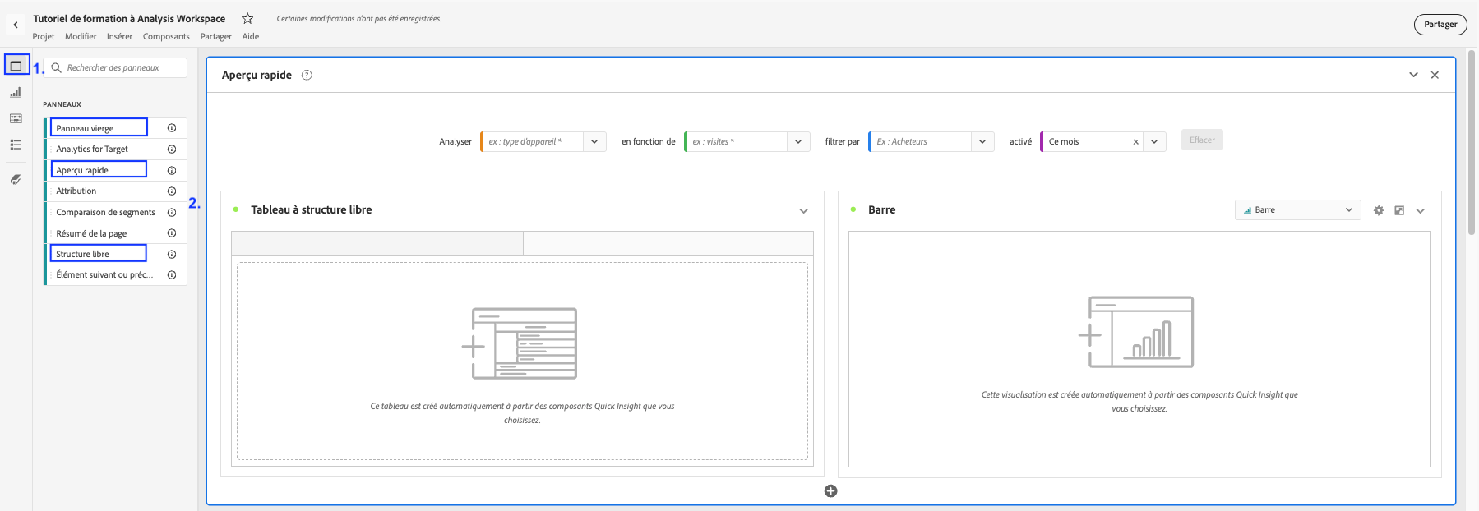This screenshot has height=511, width=1479.
Task: Click the Partager button
Action: 1440,25
